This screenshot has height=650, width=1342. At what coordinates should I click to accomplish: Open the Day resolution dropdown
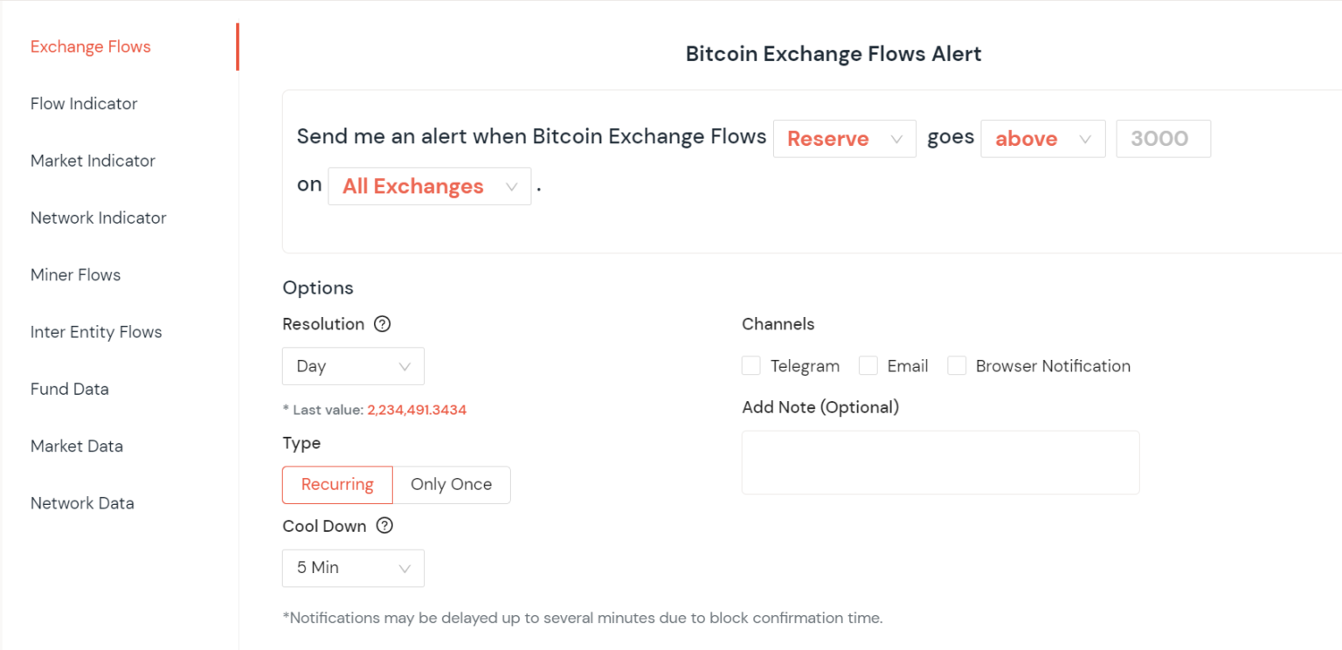(353, 366)
